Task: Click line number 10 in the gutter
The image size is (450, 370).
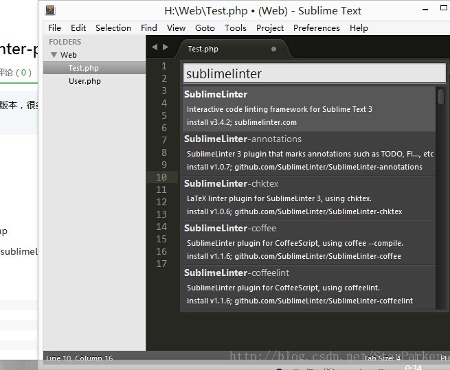Action: [161, 177]
